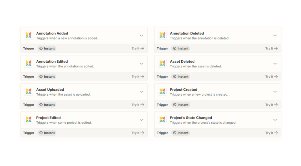
Task: Click the app icon beside Project's State Changed
Action: [162, 119]
